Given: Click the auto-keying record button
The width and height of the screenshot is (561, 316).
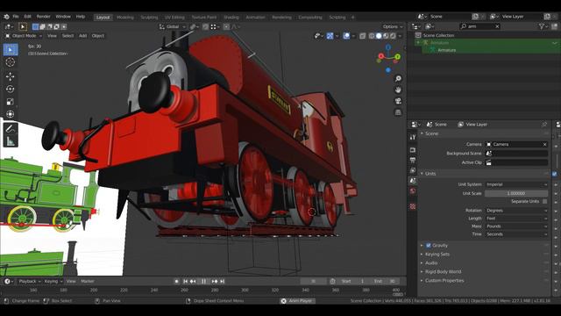Looking at the screenshot, I should click(x=176, y=281).
